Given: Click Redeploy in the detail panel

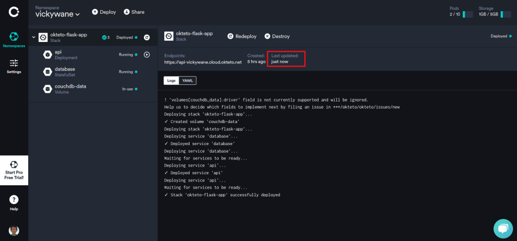Looking at the screenshot, I should (242, 36).
